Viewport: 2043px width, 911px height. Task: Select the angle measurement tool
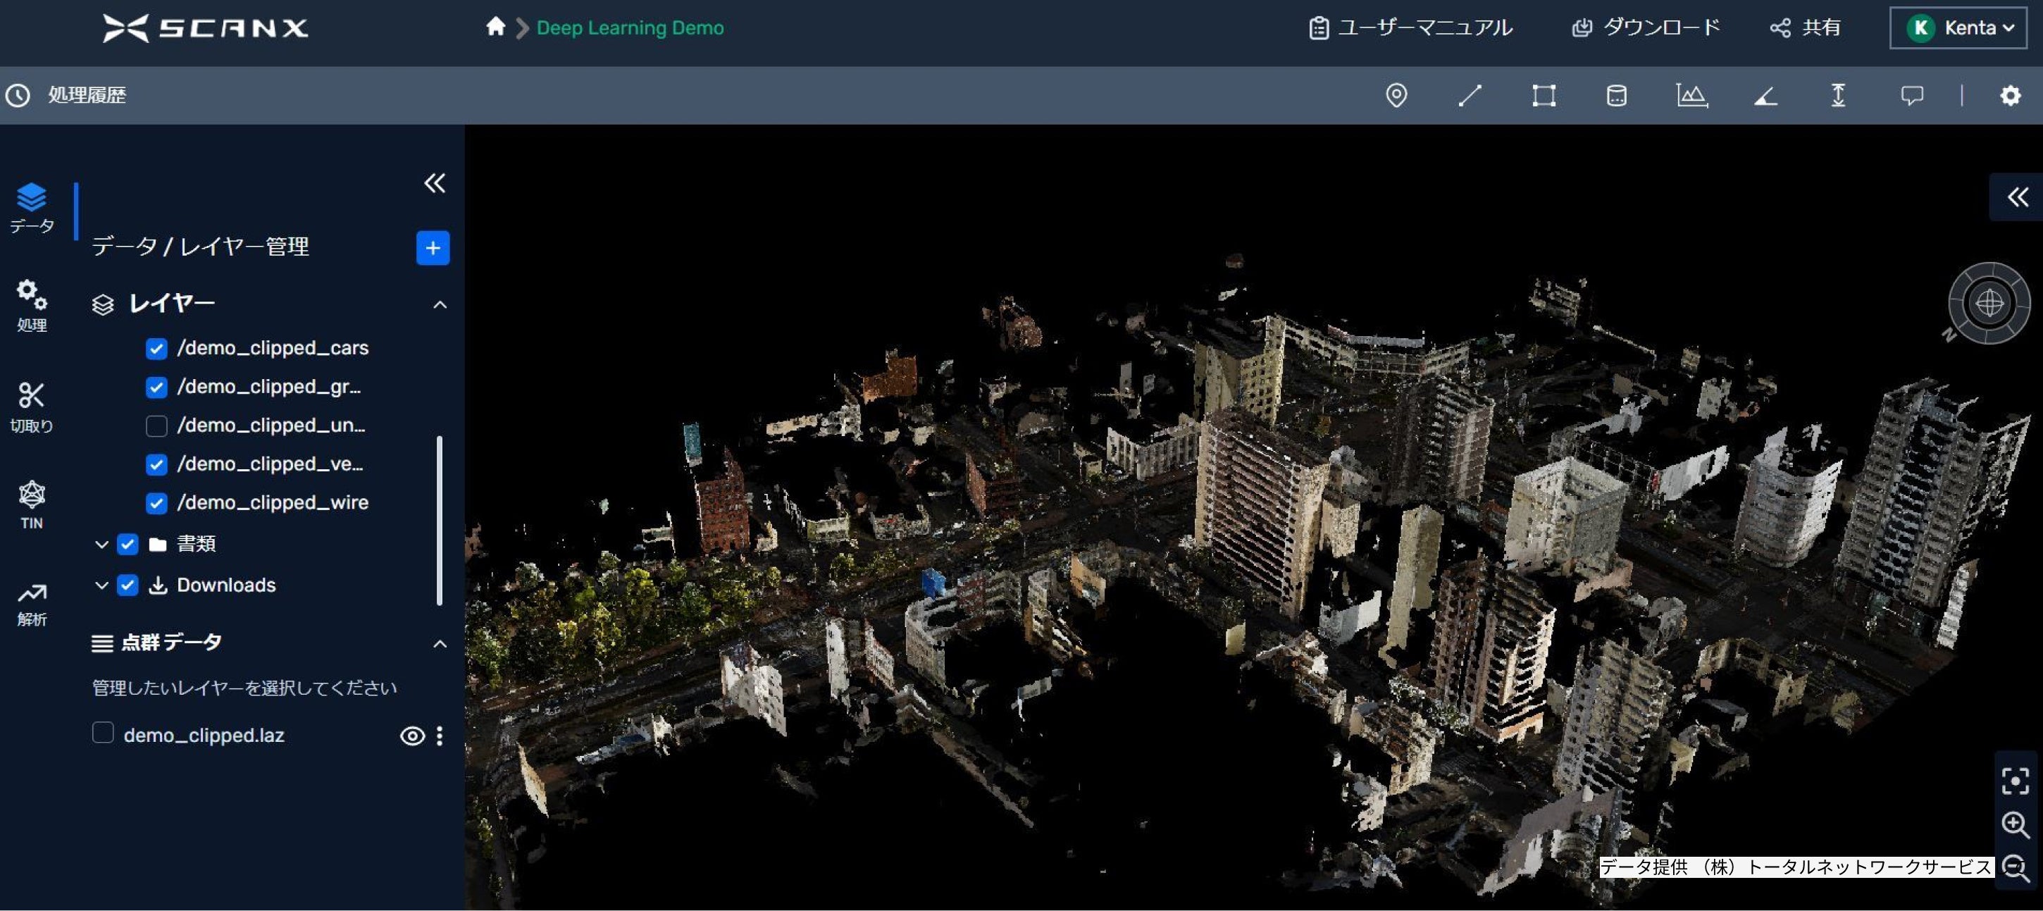(x=1765, y=96)
